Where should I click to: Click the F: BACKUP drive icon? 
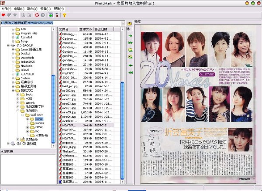point(13,45)
